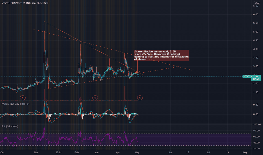Open the RSI (14, close) indicator legend
263x155 pixels.
[x=10, y=126]
